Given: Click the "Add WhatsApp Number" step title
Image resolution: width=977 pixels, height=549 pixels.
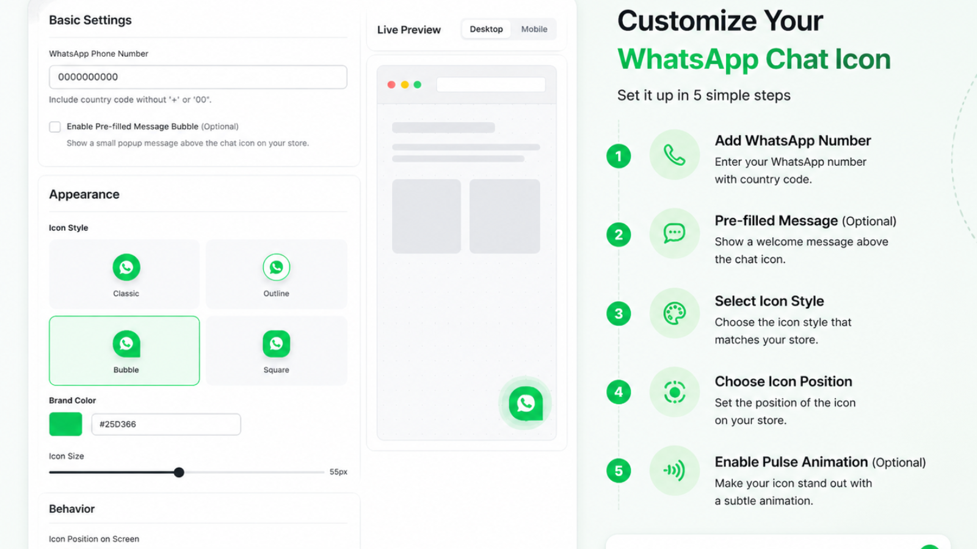Looking at the screenshot, I should pos(793,141).
